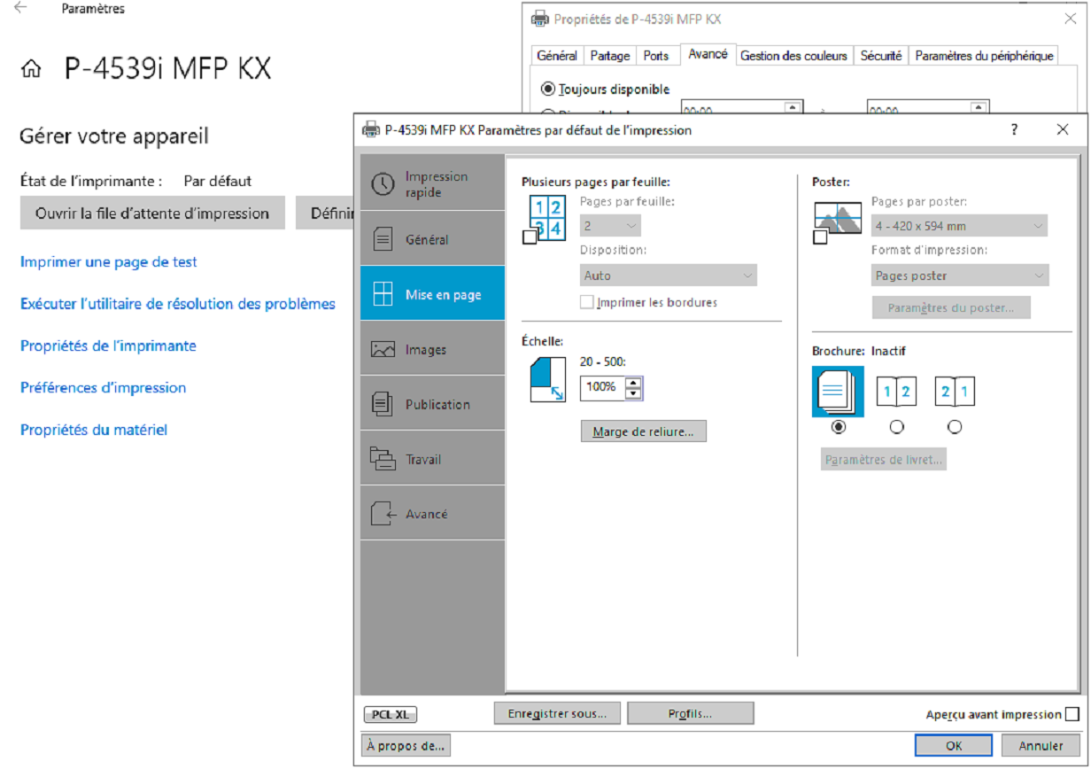The height and width of the screenshot is (769, 1091).
Task: Open the Pages par poster dropdown
Action: click(959, 226)
